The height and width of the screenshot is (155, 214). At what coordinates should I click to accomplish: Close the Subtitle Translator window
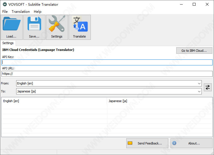click(x=207, y=4)
